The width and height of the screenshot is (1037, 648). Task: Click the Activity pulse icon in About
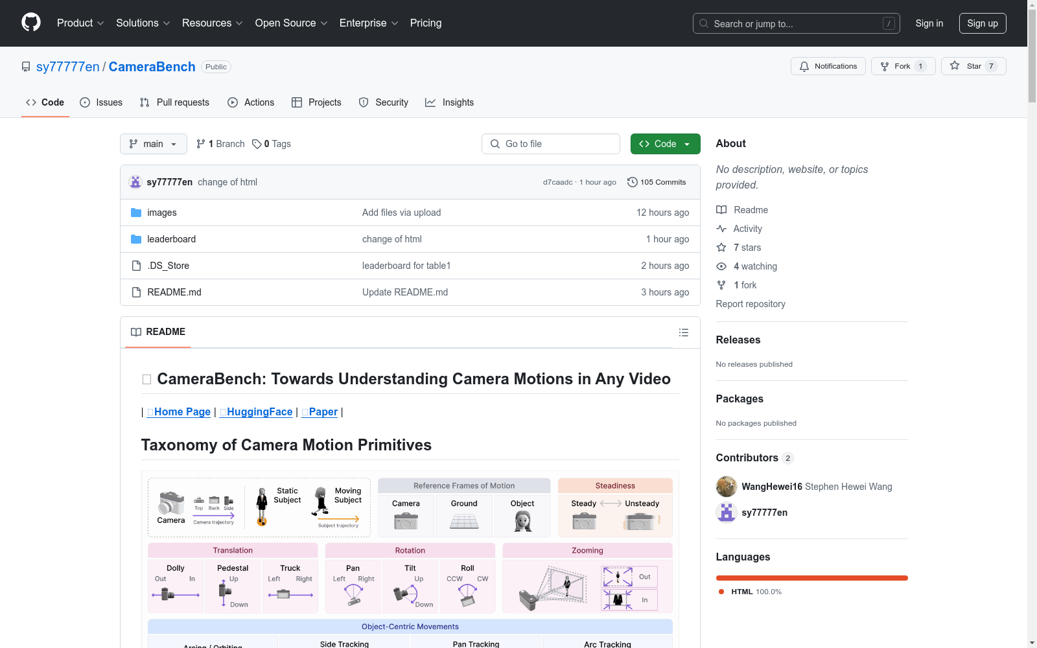tap(721, 229)
